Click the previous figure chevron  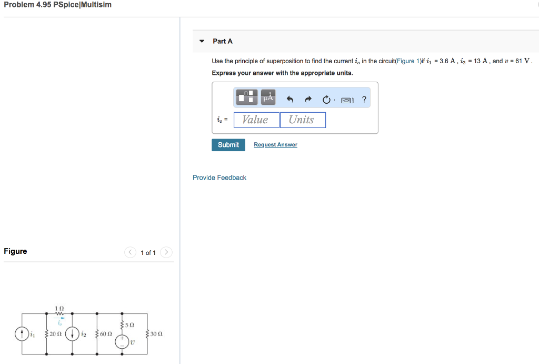coord(130,252)
